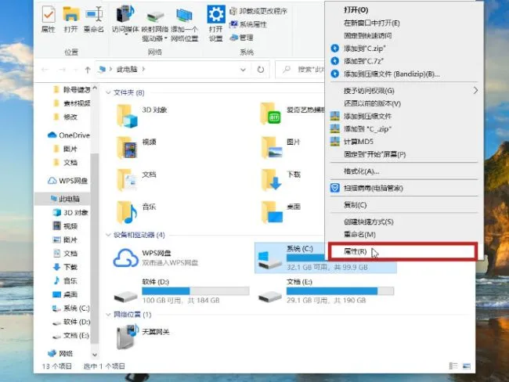Screen dimensions: 509x382
Task: Click 卸载或更改程序 in the ribbon
Action: (x=258, y=12)
